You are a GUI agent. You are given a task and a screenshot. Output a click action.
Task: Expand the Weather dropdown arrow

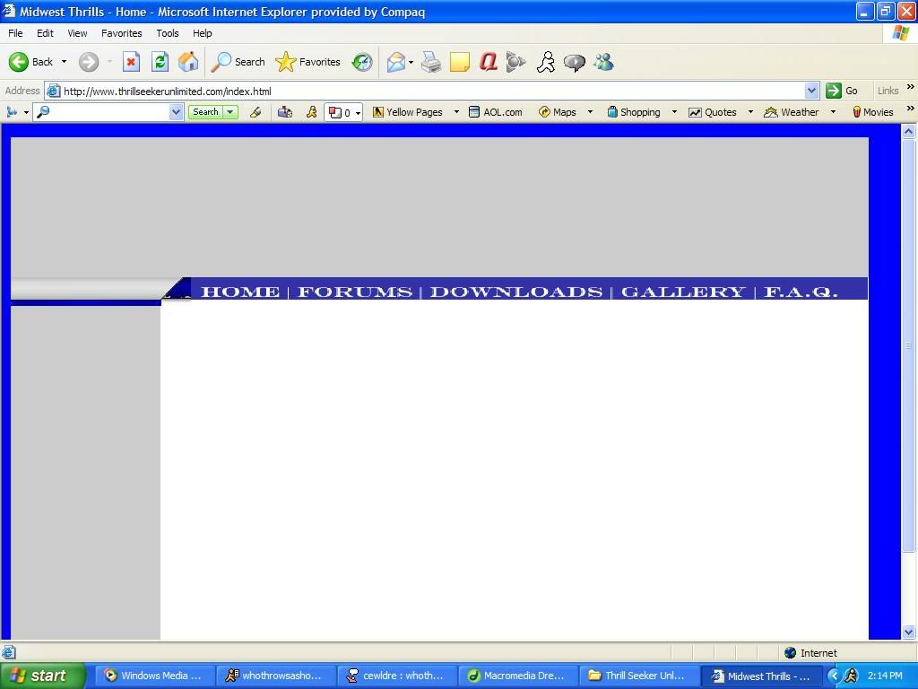[833, 112]
